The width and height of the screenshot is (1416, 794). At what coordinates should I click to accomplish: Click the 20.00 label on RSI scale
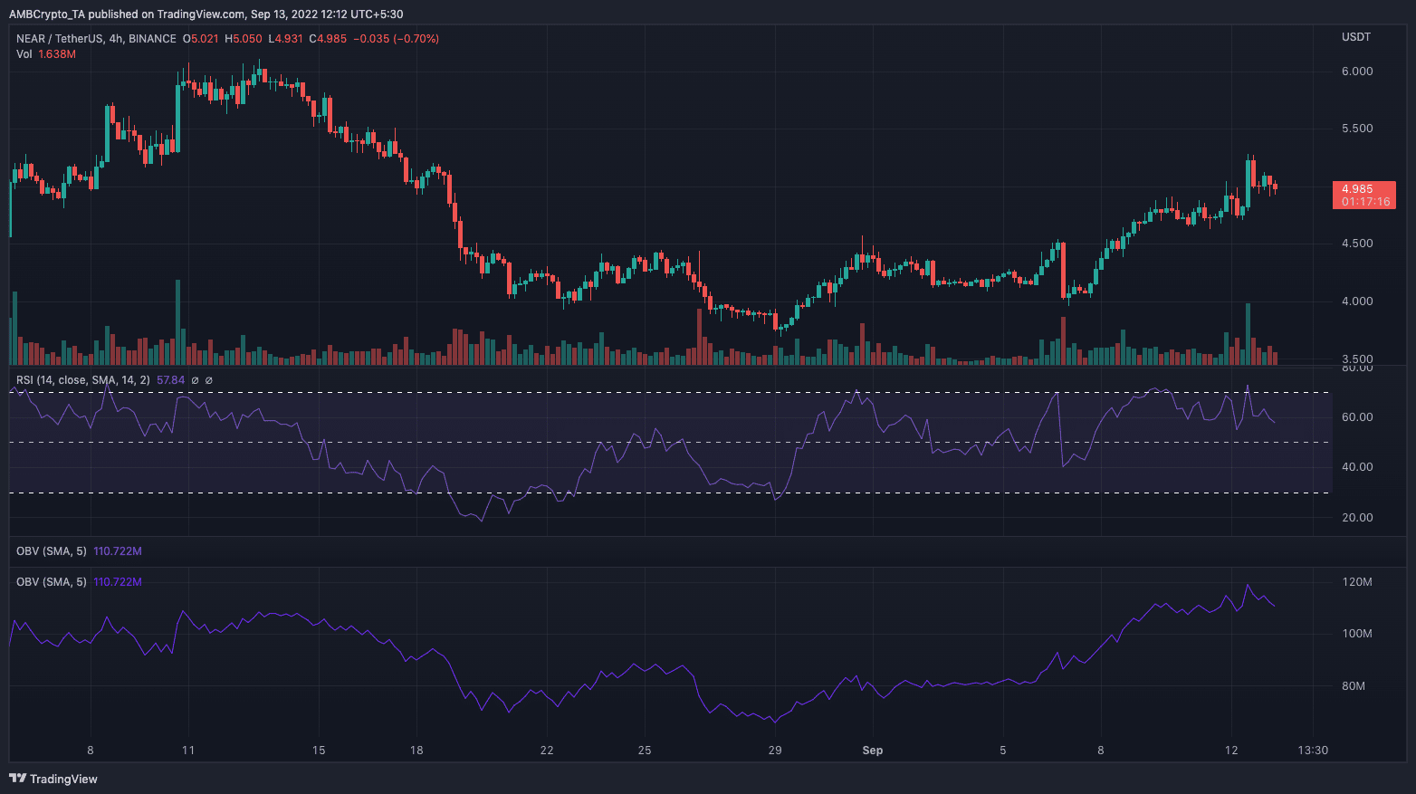click(1356, 518)
